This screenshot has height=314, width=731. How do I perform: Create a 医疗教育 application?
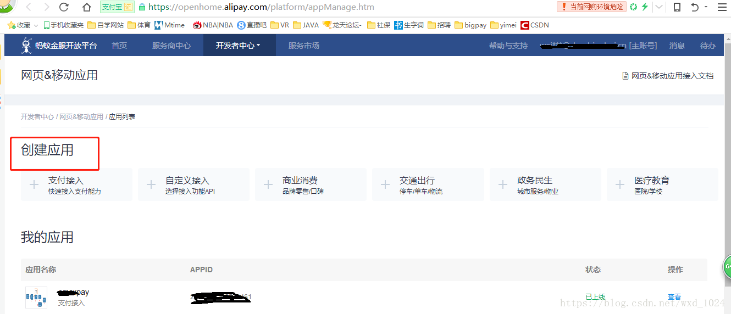point(662,185)
